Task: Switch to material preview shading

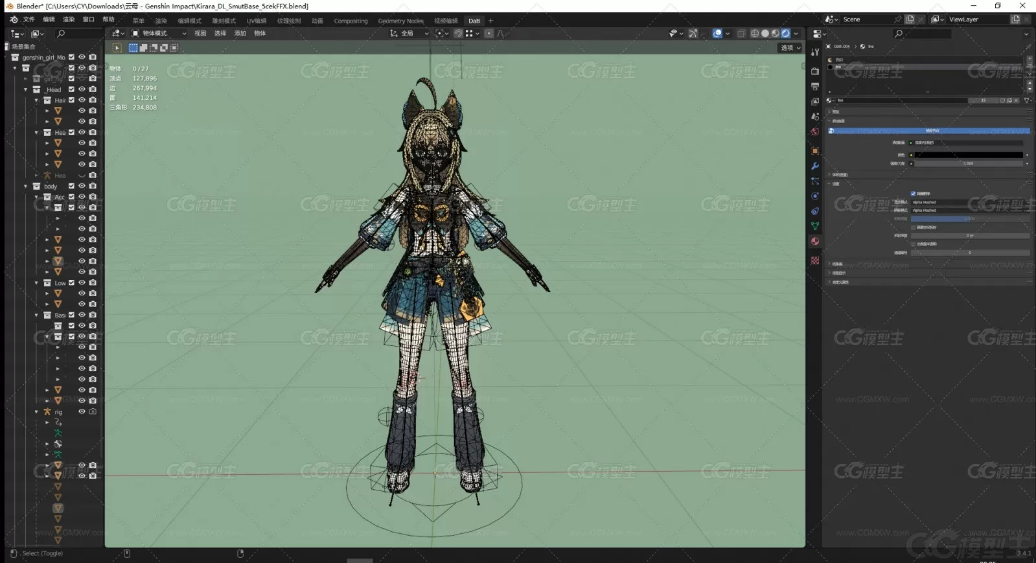Action: [776, 33]
